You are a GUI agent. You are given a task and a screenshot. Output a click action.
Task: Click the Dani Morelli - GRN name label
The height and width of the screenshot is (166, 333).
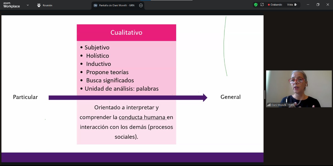[283, 105]
